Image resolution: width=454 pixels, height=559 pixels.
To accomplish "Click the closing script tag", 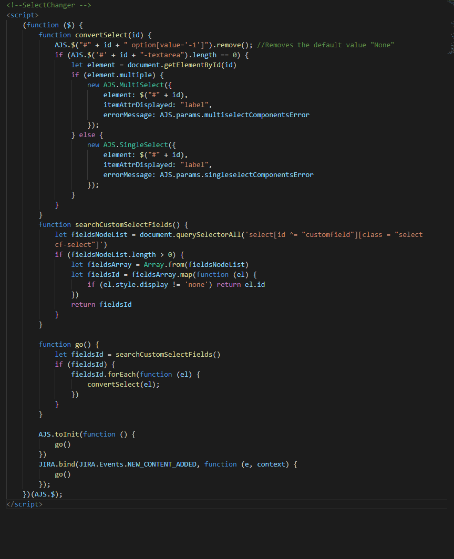I will click(x=23, y=504).
